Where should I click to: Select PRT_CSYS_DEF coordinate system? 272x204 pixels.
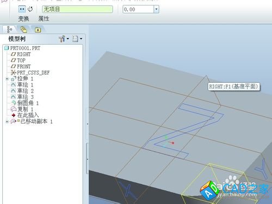click(33, 73)
